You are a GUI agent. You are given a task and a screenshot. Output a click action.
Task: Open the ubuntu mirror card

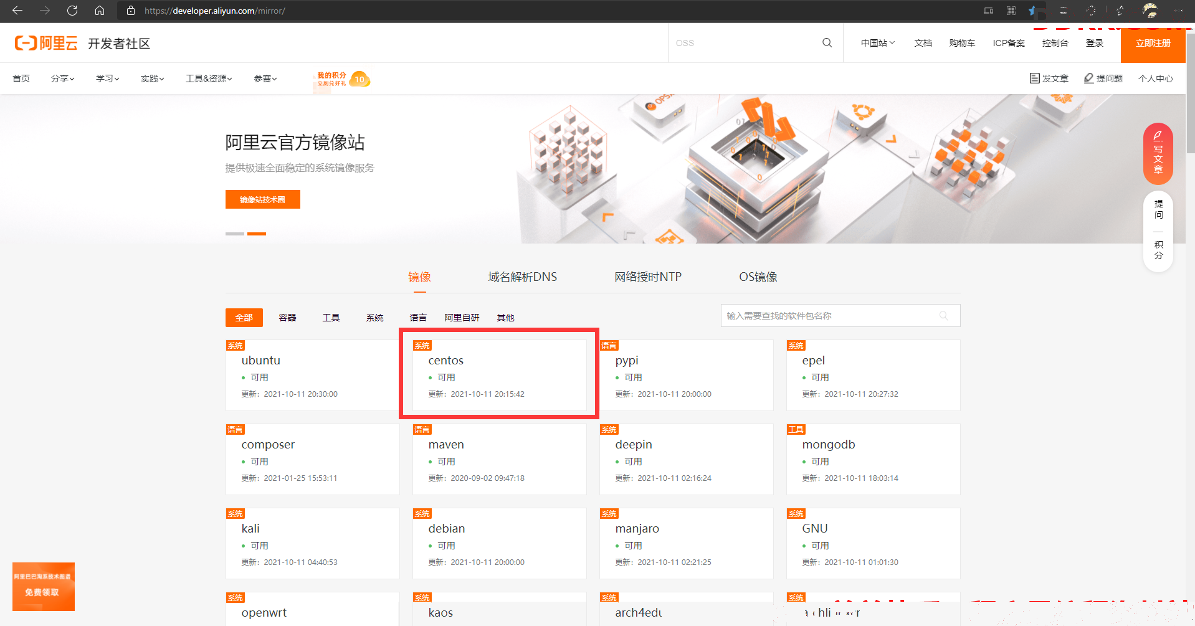pos(313,375)
